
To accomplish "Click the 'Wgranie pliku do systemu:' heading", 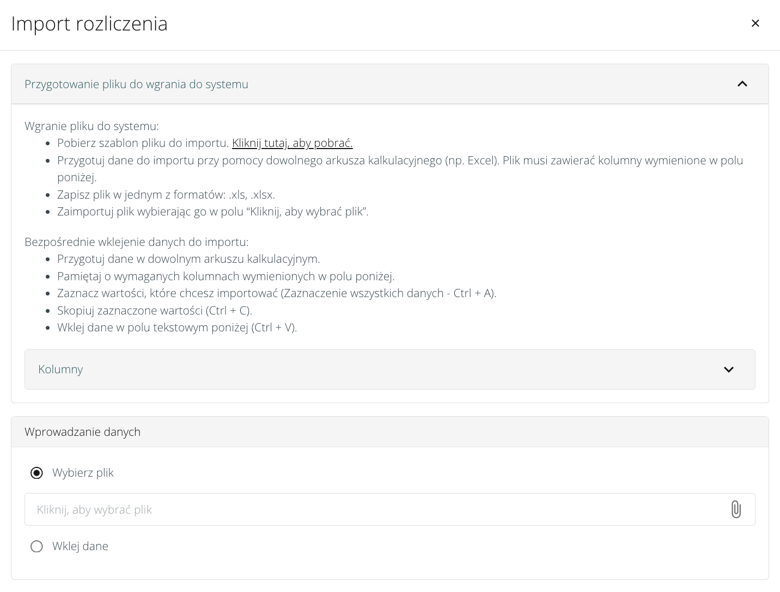I will click(x=92, y=126).
